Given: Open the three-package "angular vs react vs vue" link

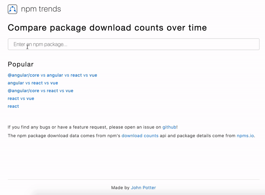Looking at the screenshot, I should 33,83.
